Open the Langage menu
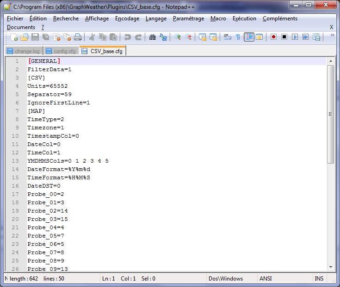 (x=156, y=18)
